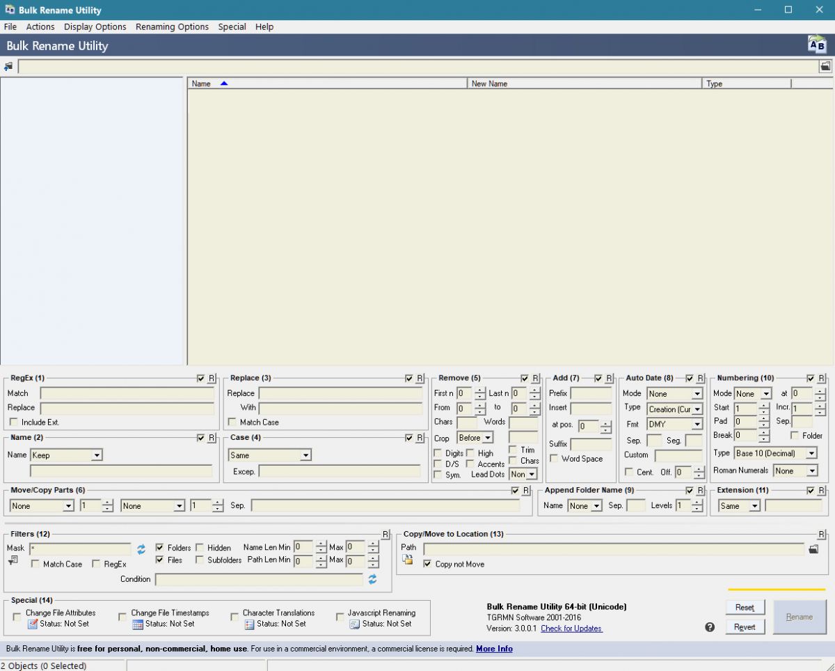Reset the Filters (12) section with R
This screenshot has height=671, width=835.
385,534
